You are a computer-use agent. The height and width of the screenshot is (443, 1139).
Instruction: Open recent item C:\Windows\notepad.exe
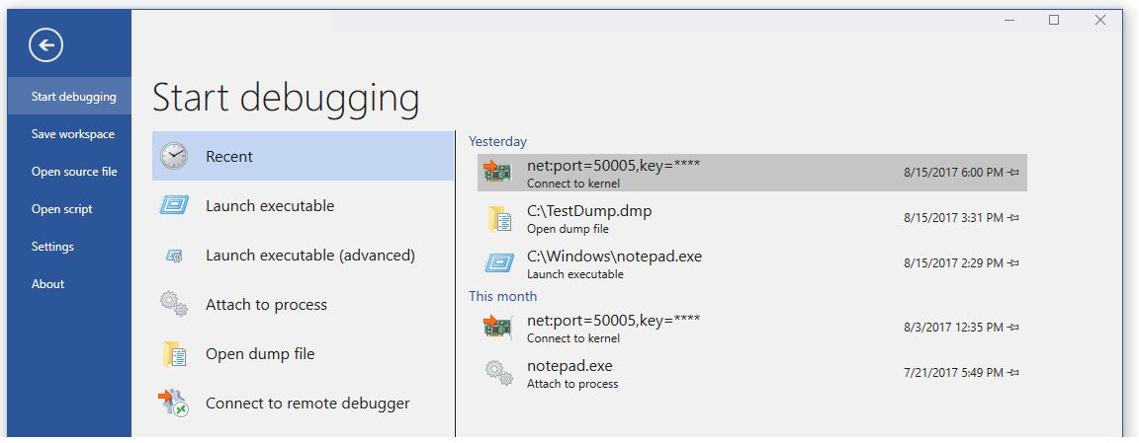pyautogui.click(x=751, y=263)
